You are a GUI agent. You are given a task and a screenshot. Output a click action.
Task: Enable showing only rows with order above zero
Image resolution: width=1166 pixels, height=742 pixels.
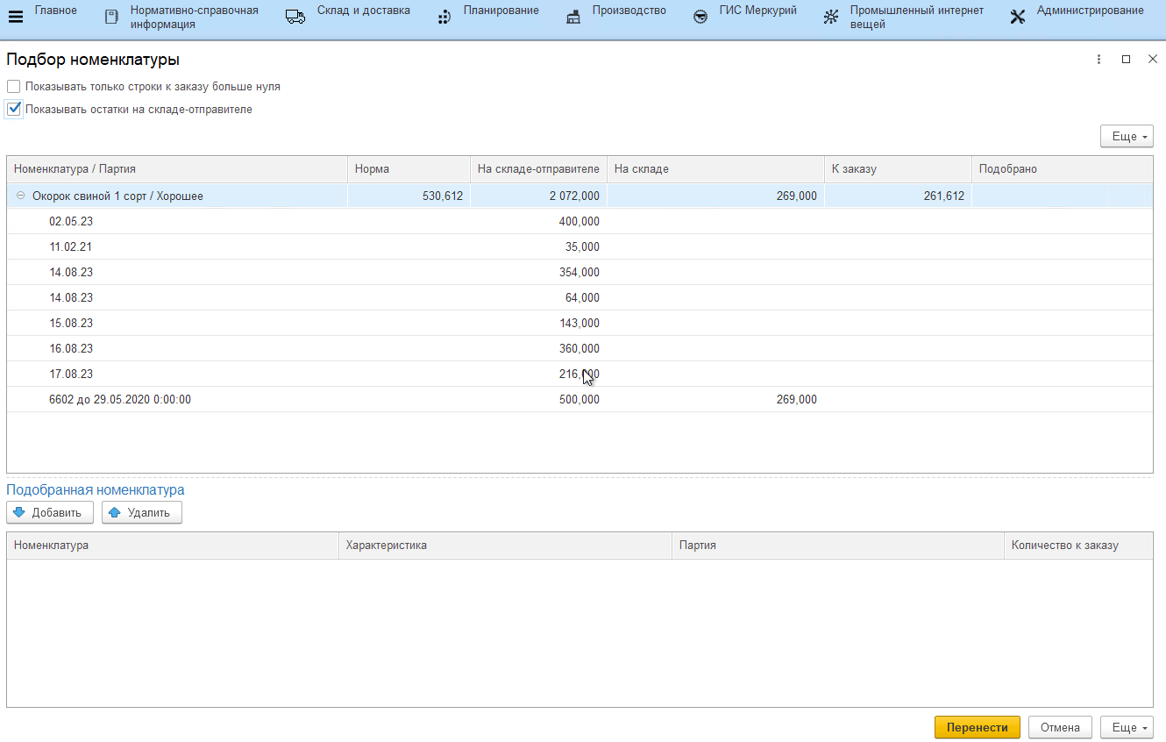[13, 87]
